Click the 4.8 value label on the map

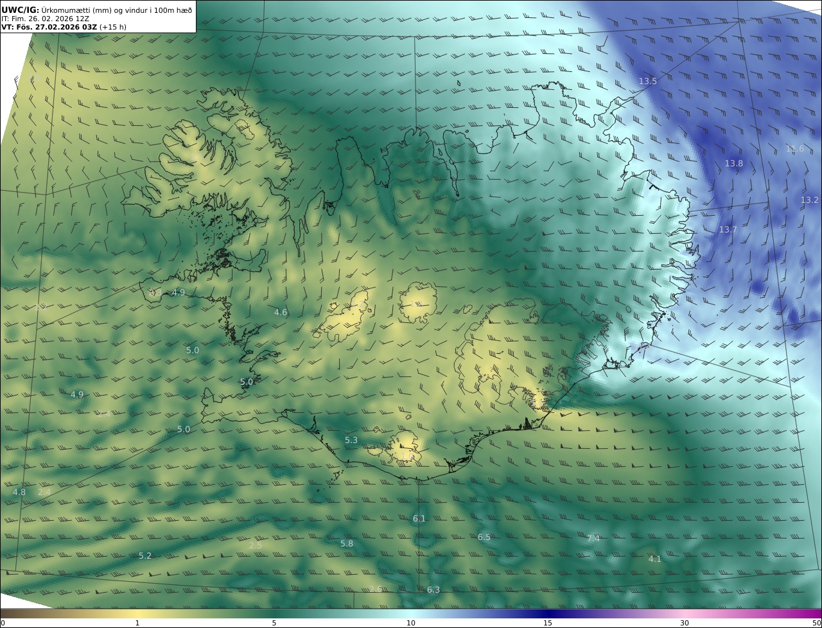(x=19, y=493)
